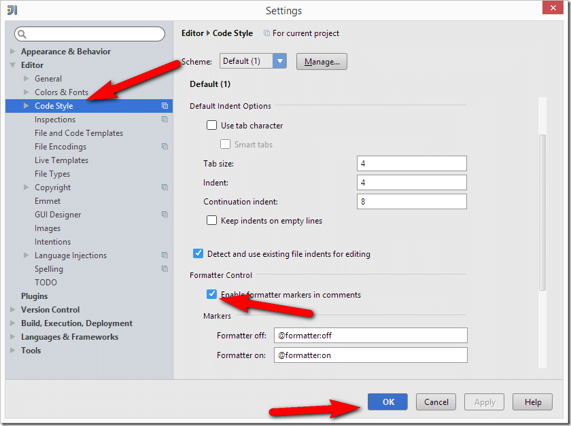
Task: Expand the Language Injections node
Action: (27, 255)
